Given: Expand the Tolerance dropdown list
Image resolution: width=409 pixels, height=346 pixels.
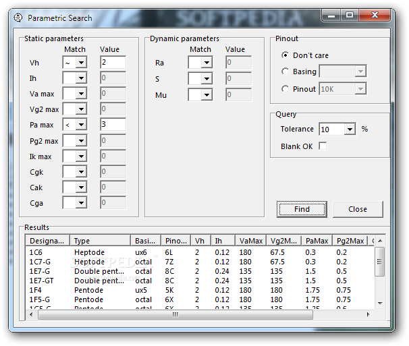Looking at the screenshot, I should pos(350,129).
